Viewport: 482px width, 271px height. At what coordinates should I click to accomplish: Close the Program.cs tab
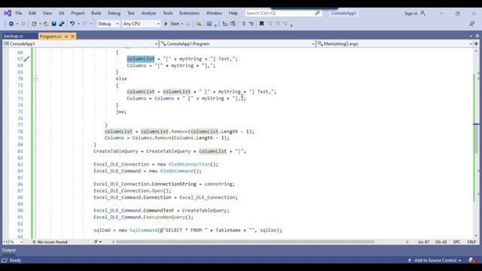point(72,36)
